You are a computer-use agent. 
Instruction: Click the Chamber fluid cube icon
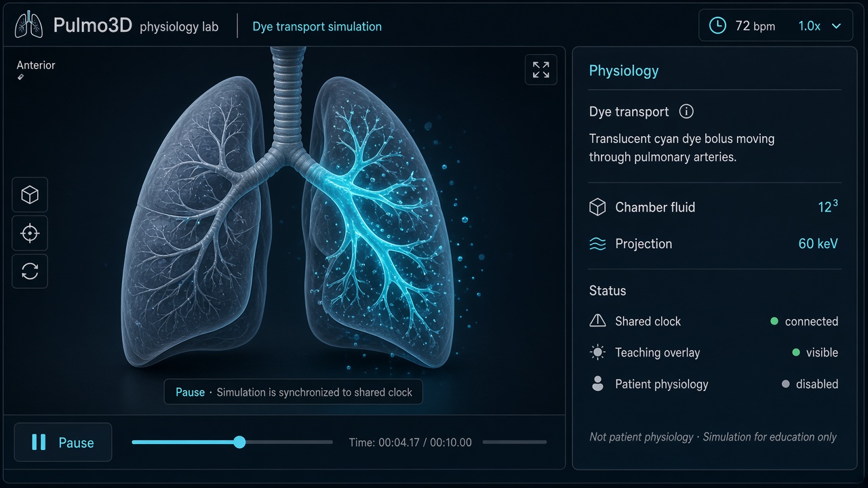pos(597,207)
